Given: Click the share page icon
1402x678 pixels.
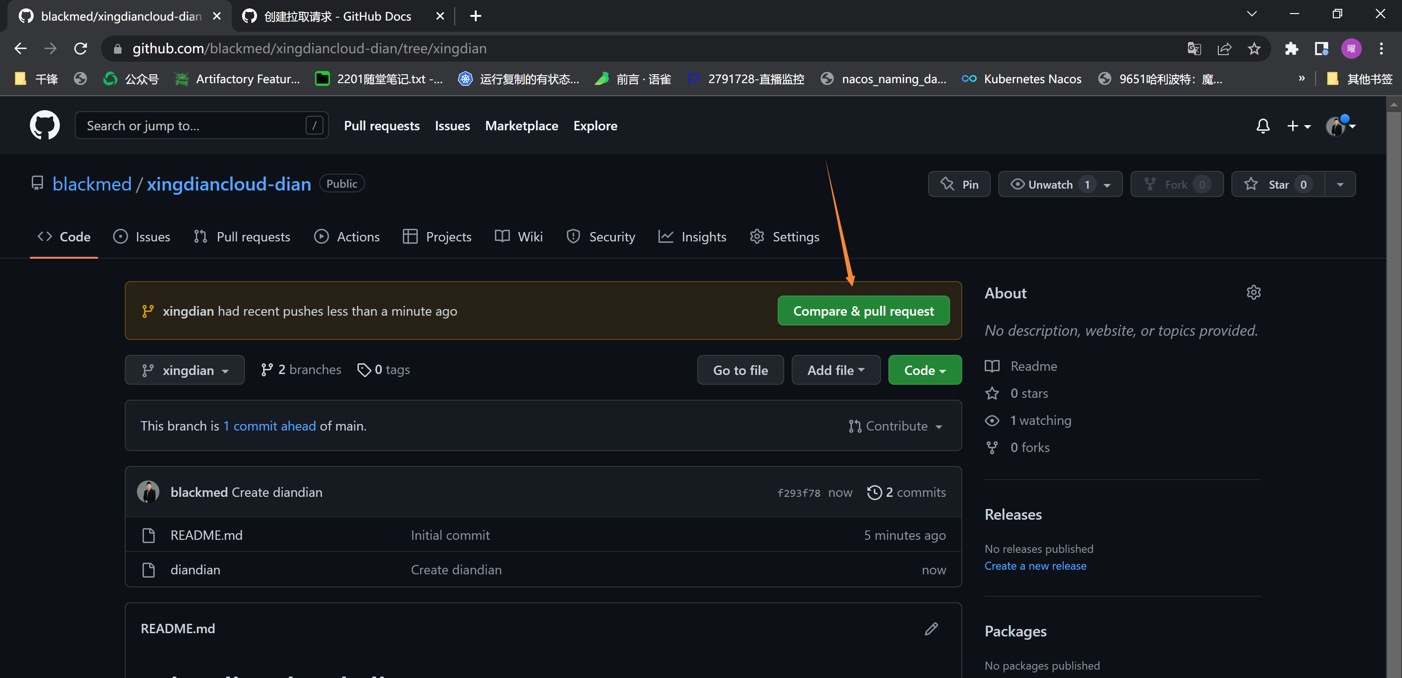Looking at the screenshot, I should coord(1224,49).
